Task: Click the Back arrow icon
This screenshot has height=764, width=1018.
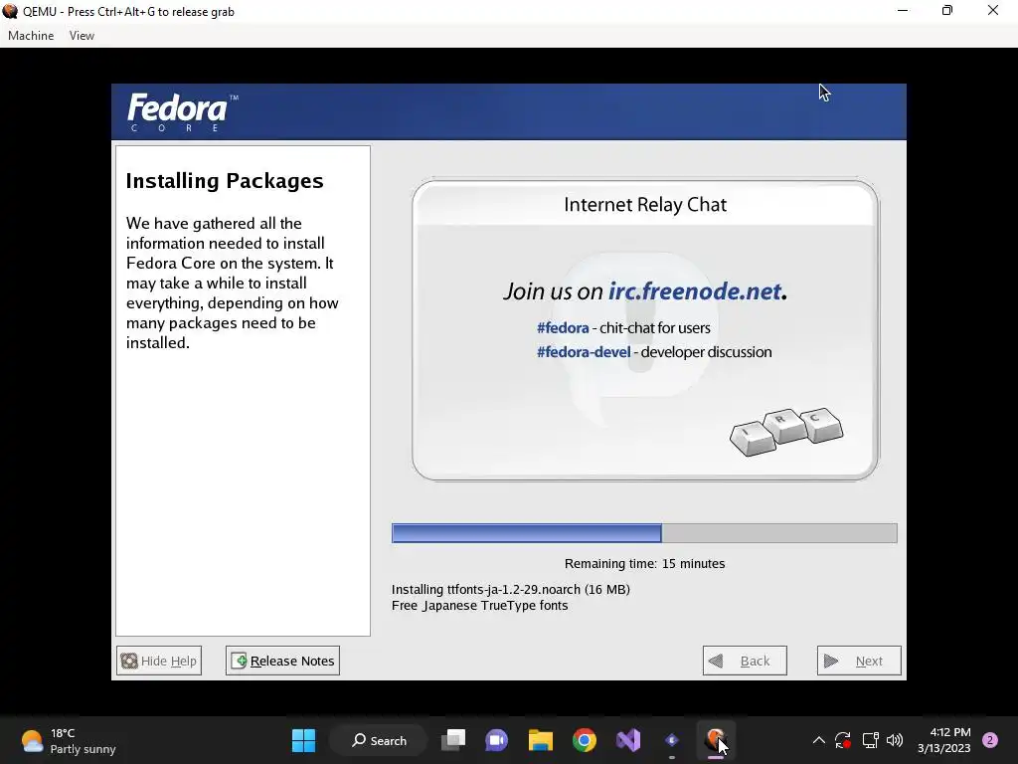Action: [x=716, y=662]
